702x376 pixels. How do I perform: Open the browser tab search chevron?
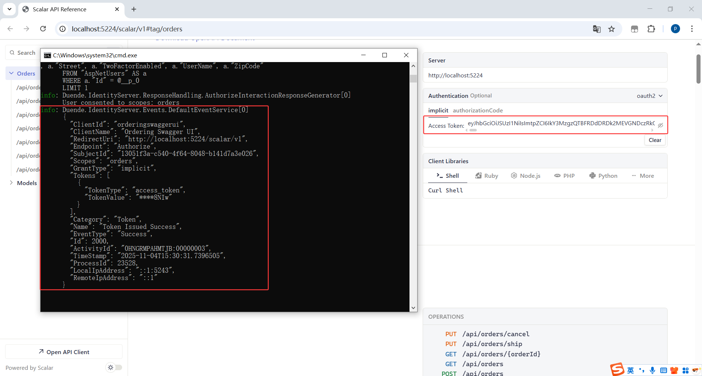click(x=10, y=9)
